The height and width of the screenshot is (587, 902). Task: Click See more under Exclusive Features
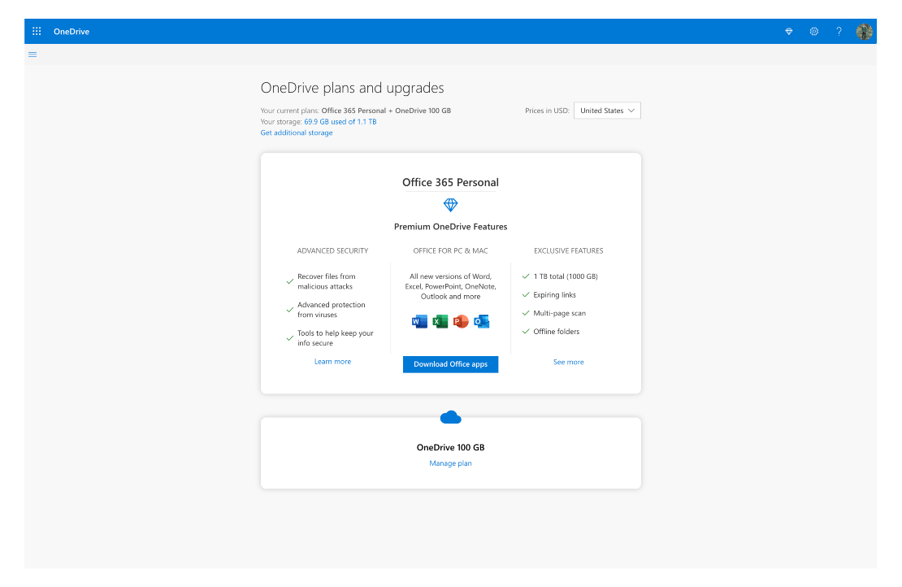tap(568, 362)
